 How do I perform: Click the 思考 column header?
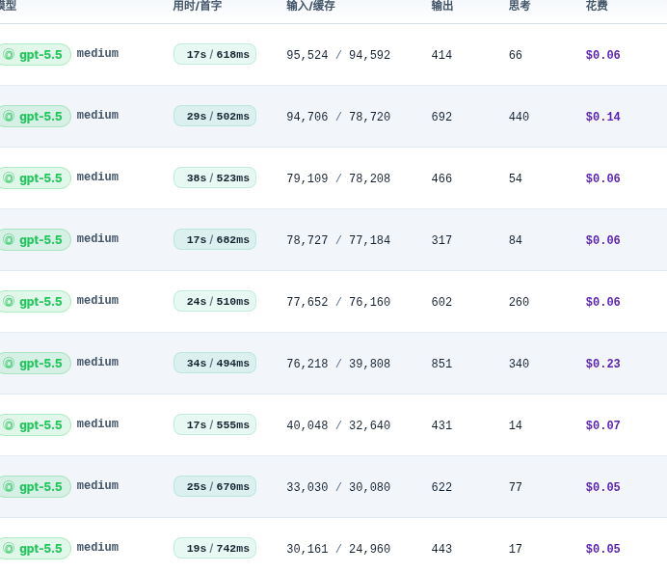point(520,6)
